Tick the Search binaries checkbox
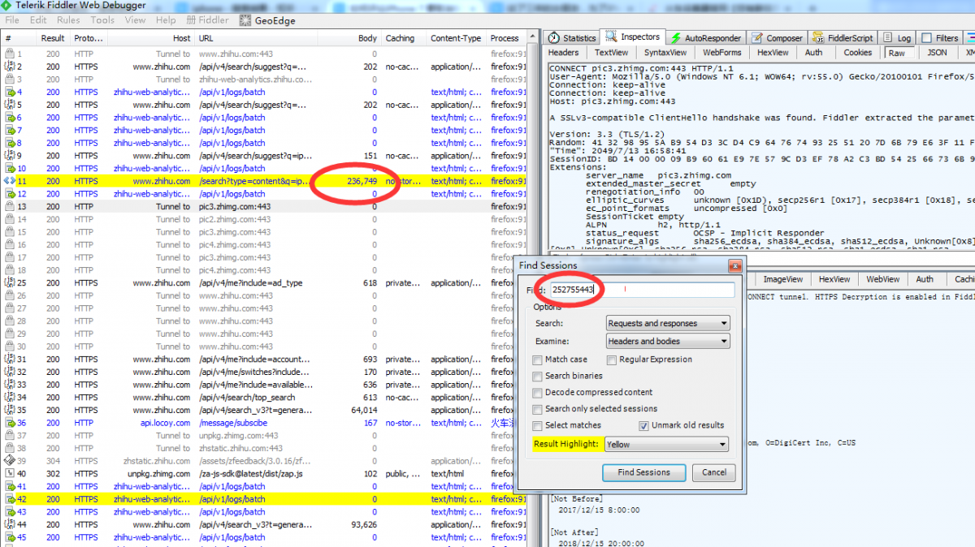Image resolution: width=975 pixels, height=547 pixels. click(537, 377)
